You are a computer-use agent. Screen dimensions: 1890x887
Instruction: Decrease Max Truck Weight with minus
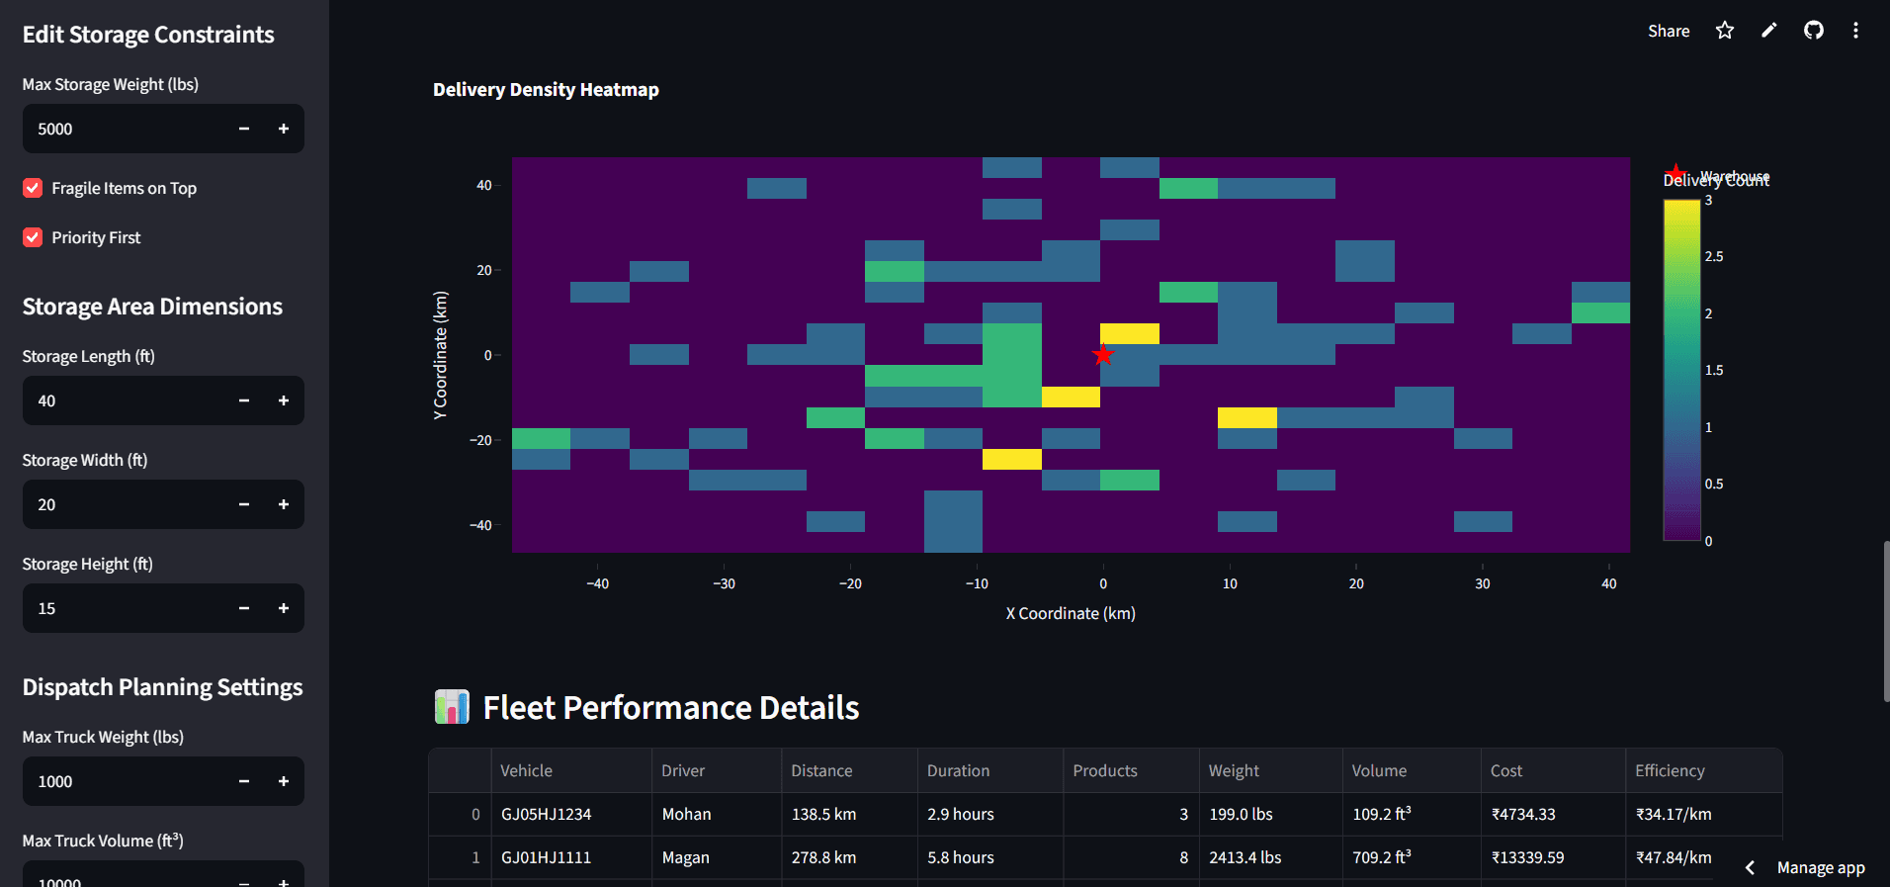tap(244, 781)
